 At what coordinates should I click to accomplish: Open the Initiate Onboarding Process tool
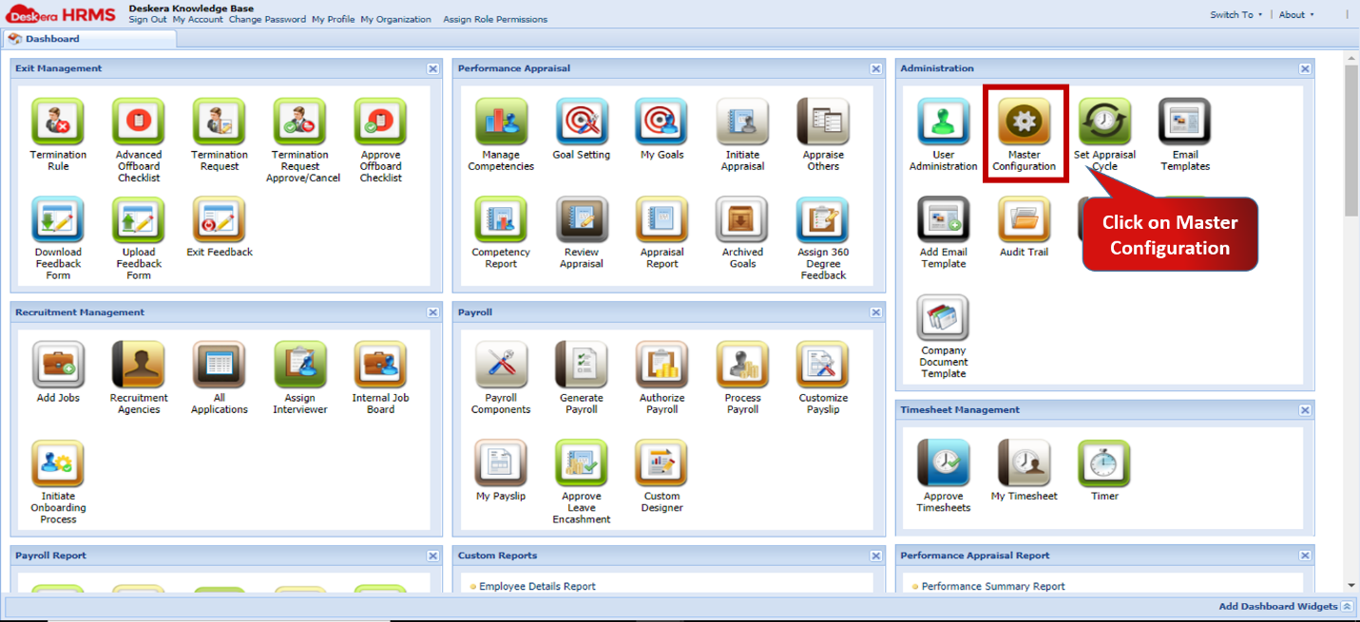pos(57,461)
